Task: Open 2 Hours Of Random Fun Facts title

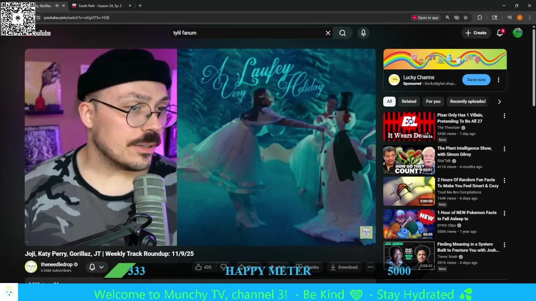Action: click(468, 183)
